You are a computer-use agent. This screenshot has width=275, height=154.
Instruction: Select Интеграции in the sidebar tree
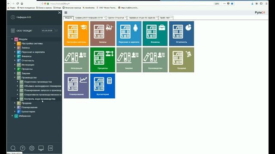point(28,65)
